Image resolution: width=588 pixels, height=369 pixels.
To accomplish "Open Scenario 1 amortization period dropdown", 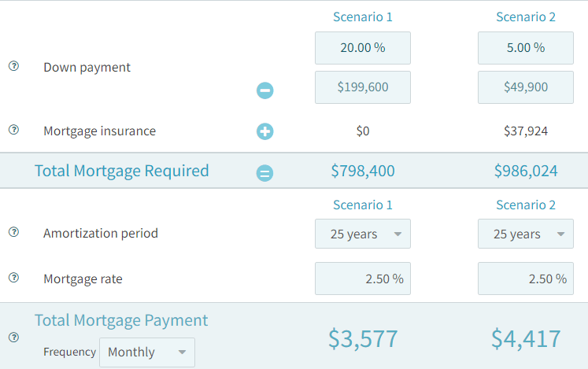I will (362, 234).
